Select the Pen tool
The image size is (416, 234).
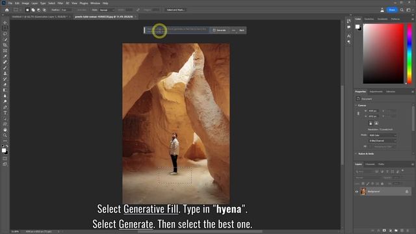coord(5,107)
